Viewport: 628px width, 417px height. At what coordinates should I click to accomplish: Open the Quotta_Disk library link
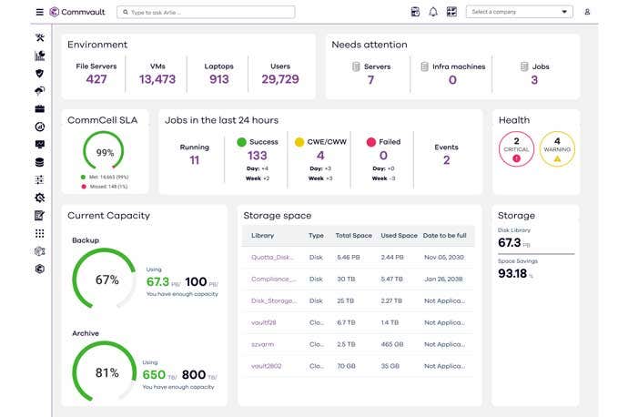(273, 258)
